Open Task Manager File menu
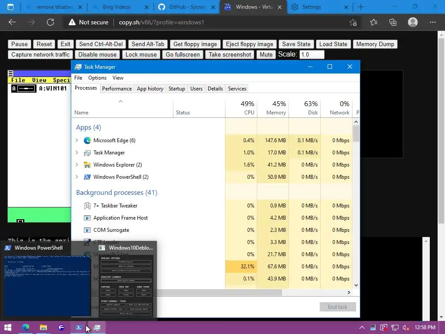 pyautogui.click(x=78, y=78)
